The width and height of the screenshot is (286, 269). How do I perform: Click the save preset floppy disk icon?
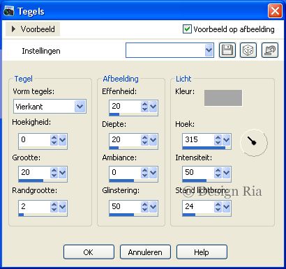227,50
